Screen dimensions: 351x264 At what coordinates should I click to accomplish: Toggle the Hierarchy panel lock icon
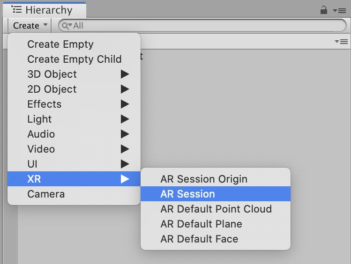[x=324, y=10]
